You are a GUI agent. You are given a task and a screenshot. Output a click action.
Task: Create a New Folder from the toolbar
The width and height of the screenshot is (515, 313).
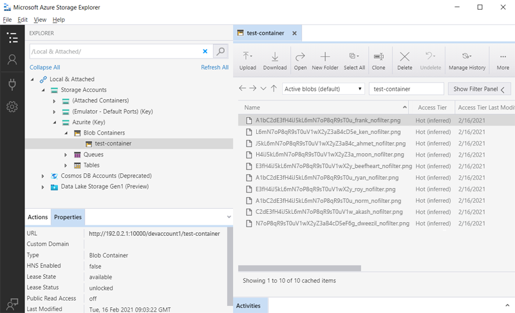[325, 61]
